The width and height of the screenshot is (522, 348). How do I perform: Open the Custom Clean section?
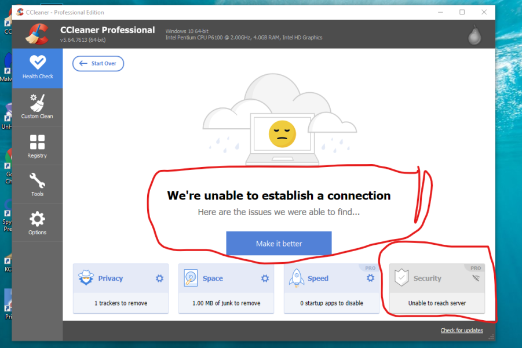tap(38, 107)
